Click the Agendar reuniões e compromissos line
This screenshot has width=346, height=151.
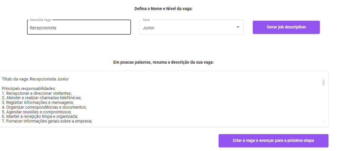[37, 112]
